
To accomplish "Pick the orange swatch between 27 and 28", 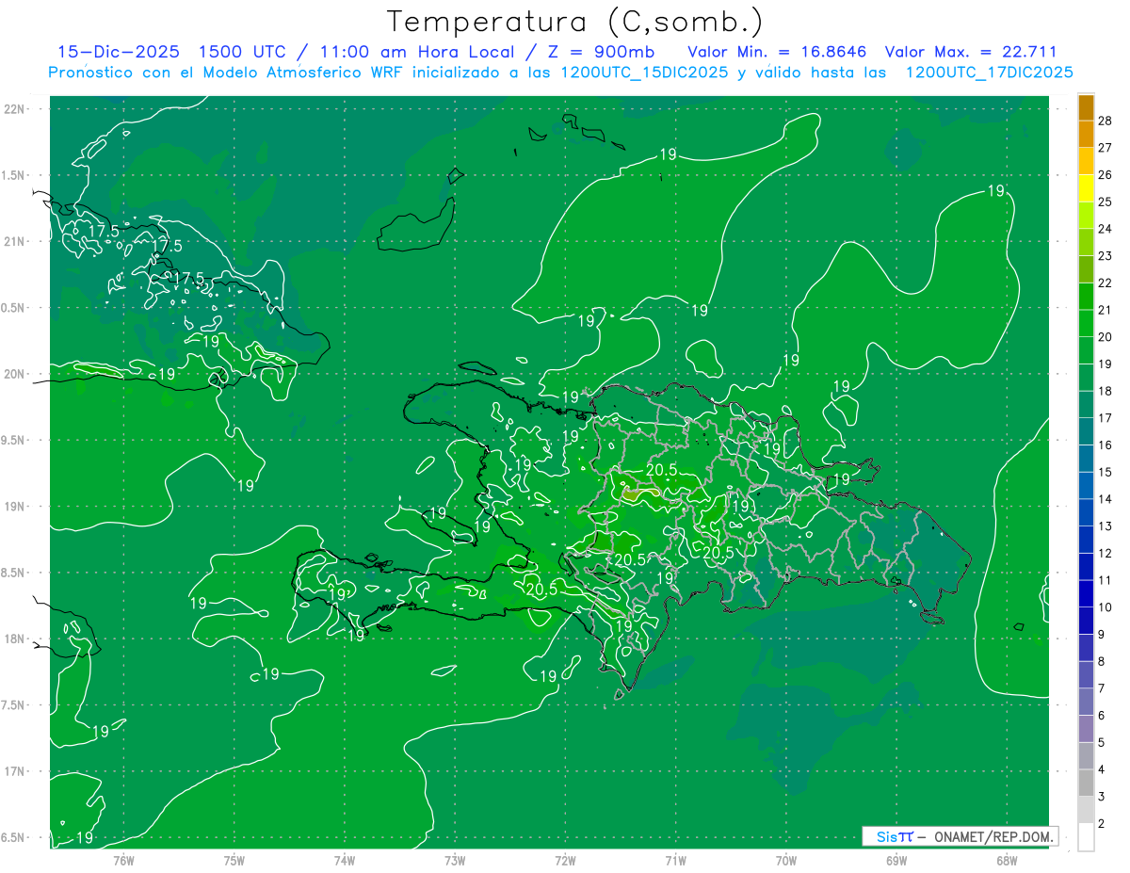I will point(1086,134).
